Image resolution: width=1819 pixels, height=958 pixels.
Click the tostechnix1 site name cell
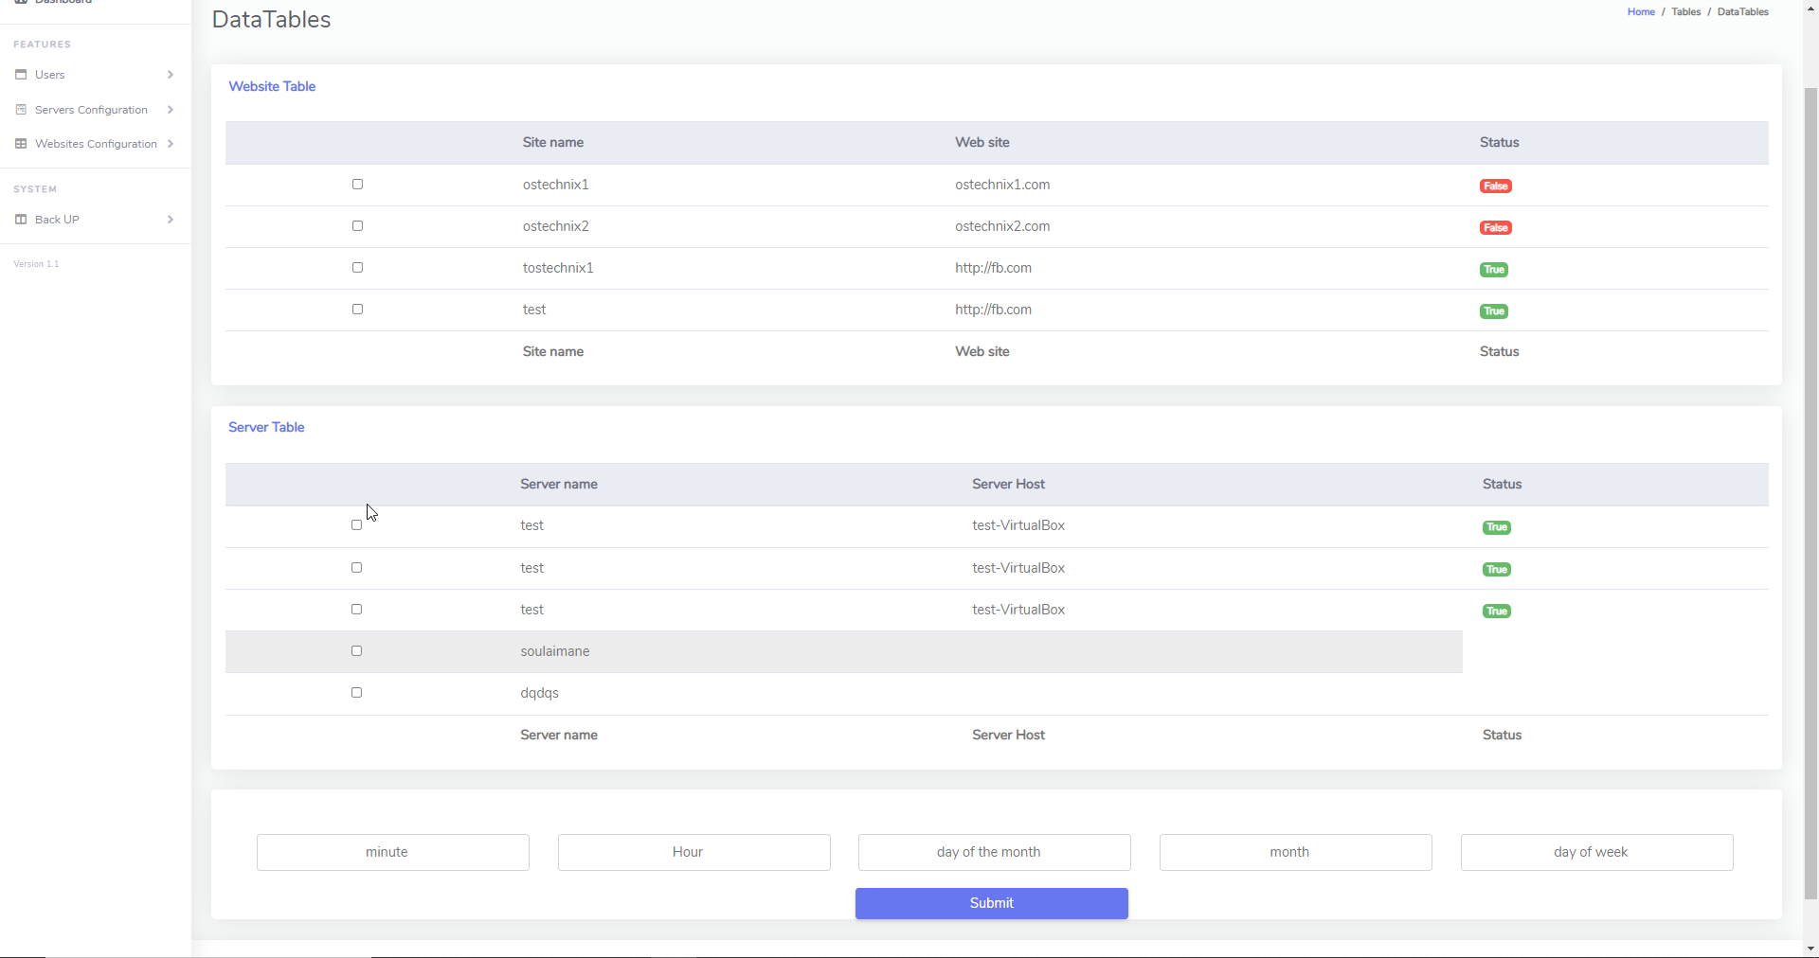(558, 268)
